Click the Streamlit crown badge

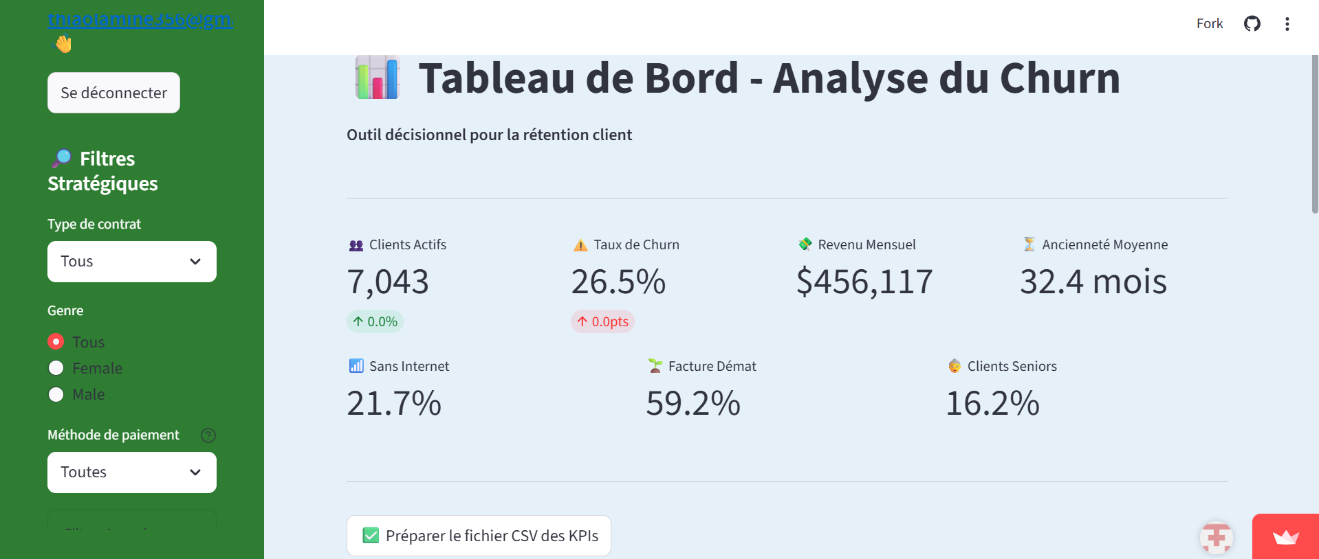(x=1285, y=536)
